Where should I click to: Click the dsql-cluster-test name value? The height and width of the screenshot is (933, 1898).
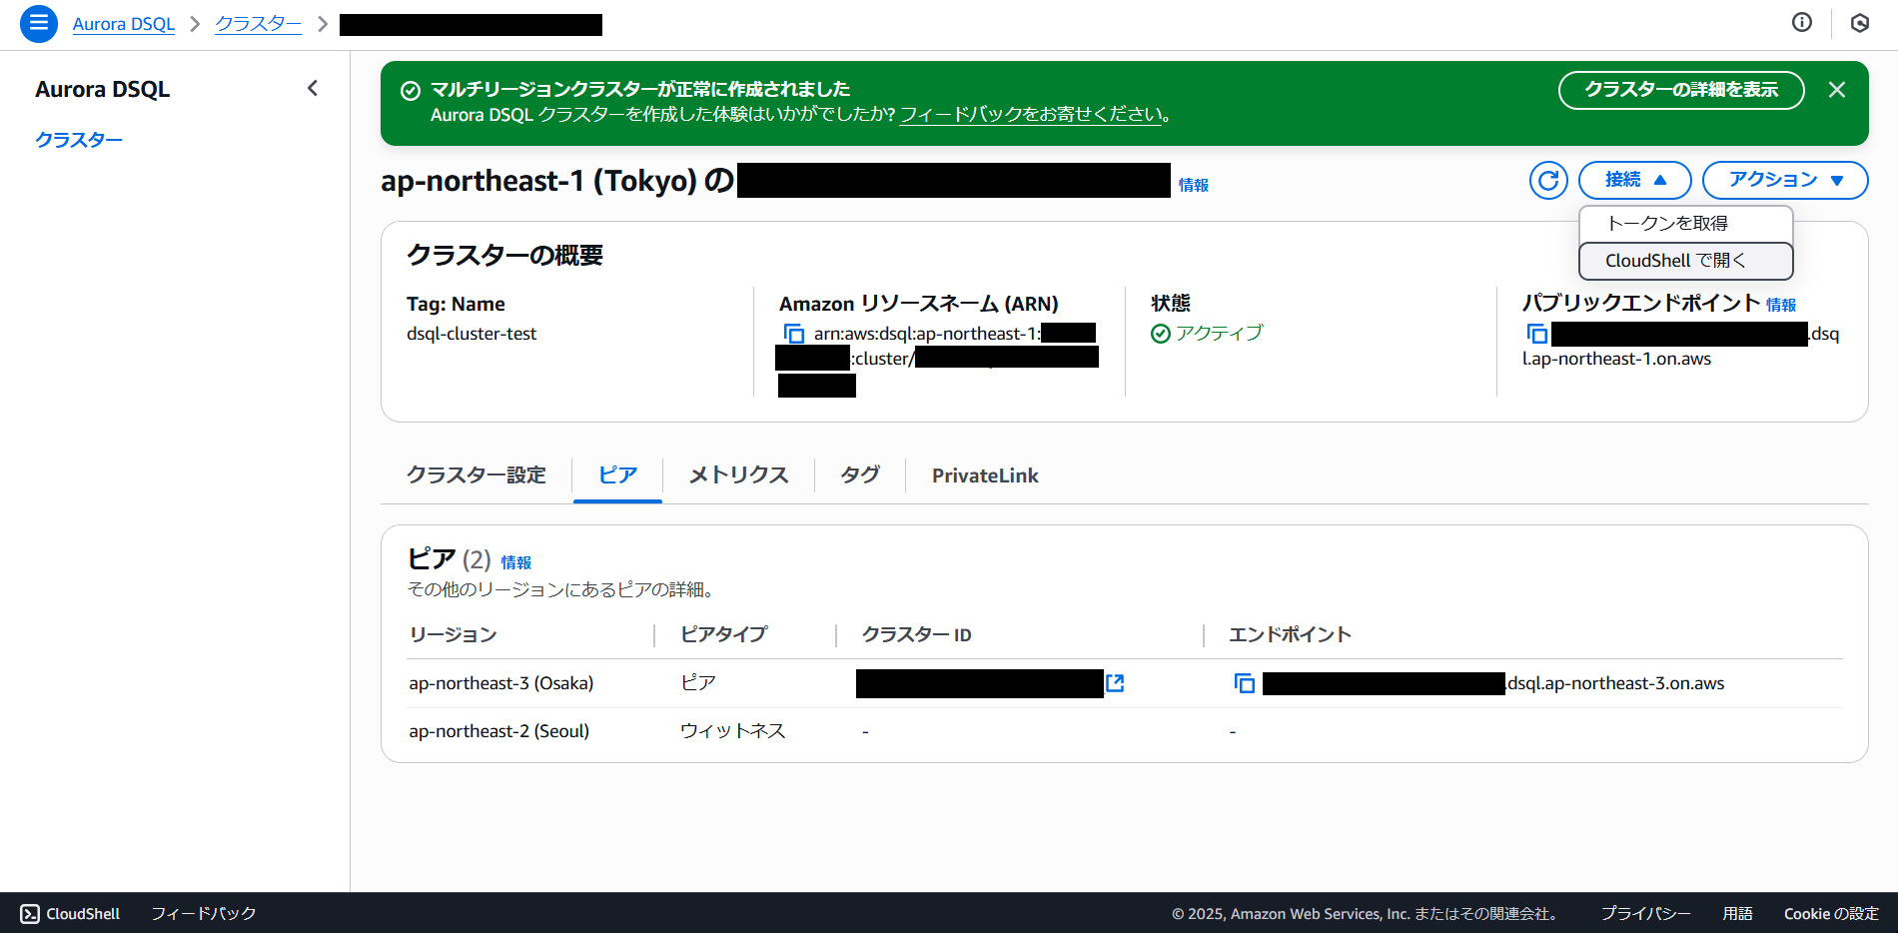pos(472,334)
